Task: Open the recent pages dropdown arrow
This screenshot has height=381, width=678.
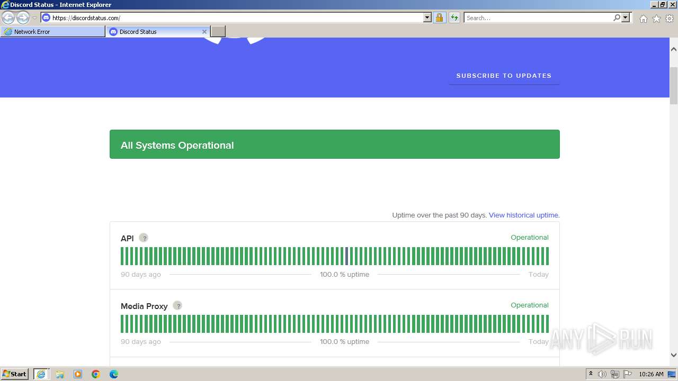Action: tap(34, 18)
